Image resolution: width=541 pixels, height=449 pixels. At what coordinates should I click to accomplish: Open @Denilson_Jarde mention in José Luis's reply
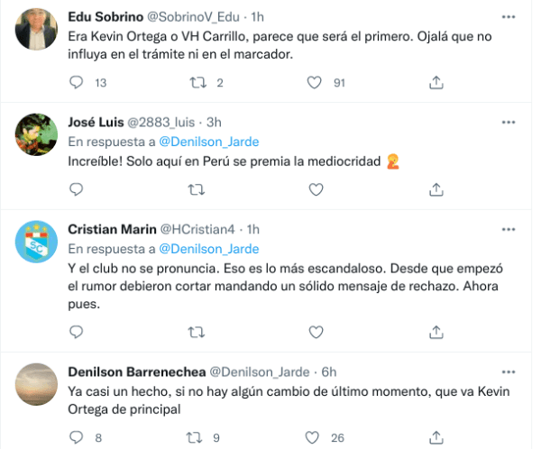(x=208, y=142)
